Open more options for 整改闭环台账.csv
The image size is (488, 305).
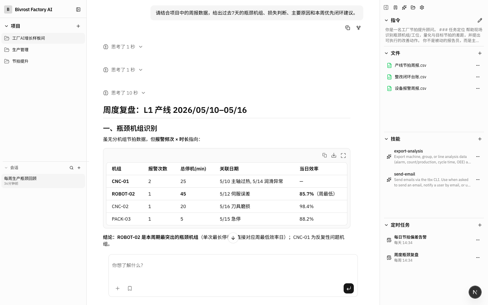(478, 77)
